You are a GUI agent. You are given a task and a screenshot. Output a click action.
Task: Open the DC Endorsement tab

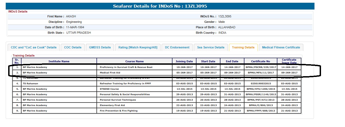click(x=177, y=47)
